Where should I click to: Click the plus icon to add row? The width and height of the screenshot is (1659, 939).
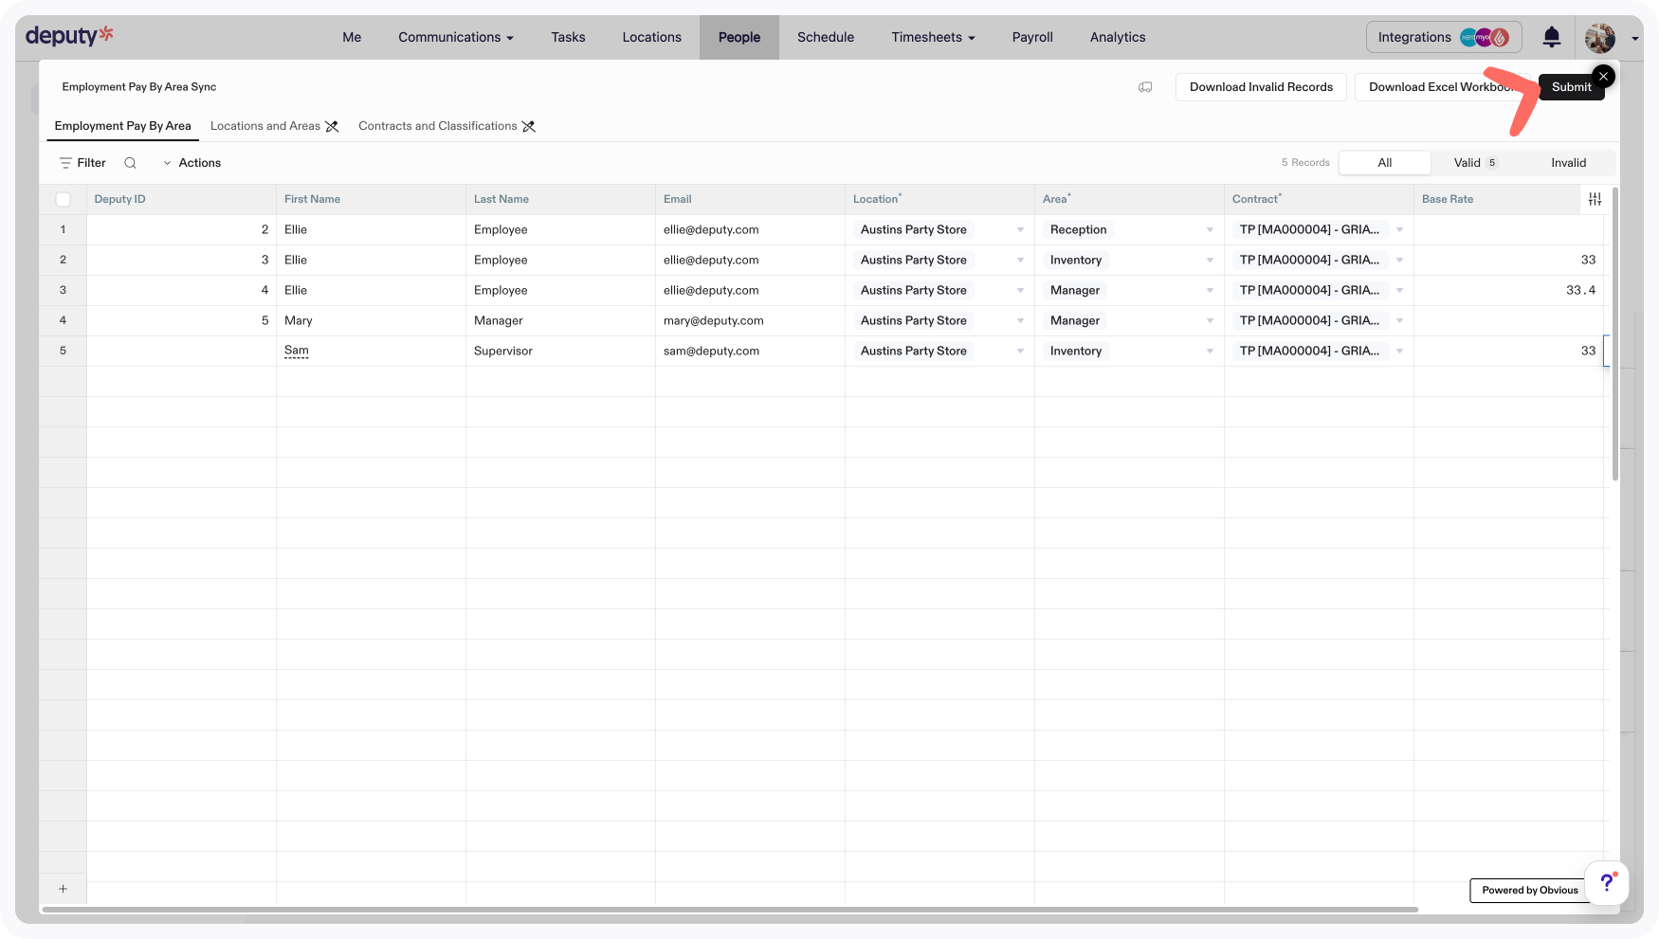[x=63, y=889]
